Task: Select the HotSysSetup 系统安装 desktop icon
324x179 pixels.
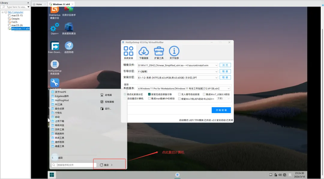Action: [x=55, y=67]
